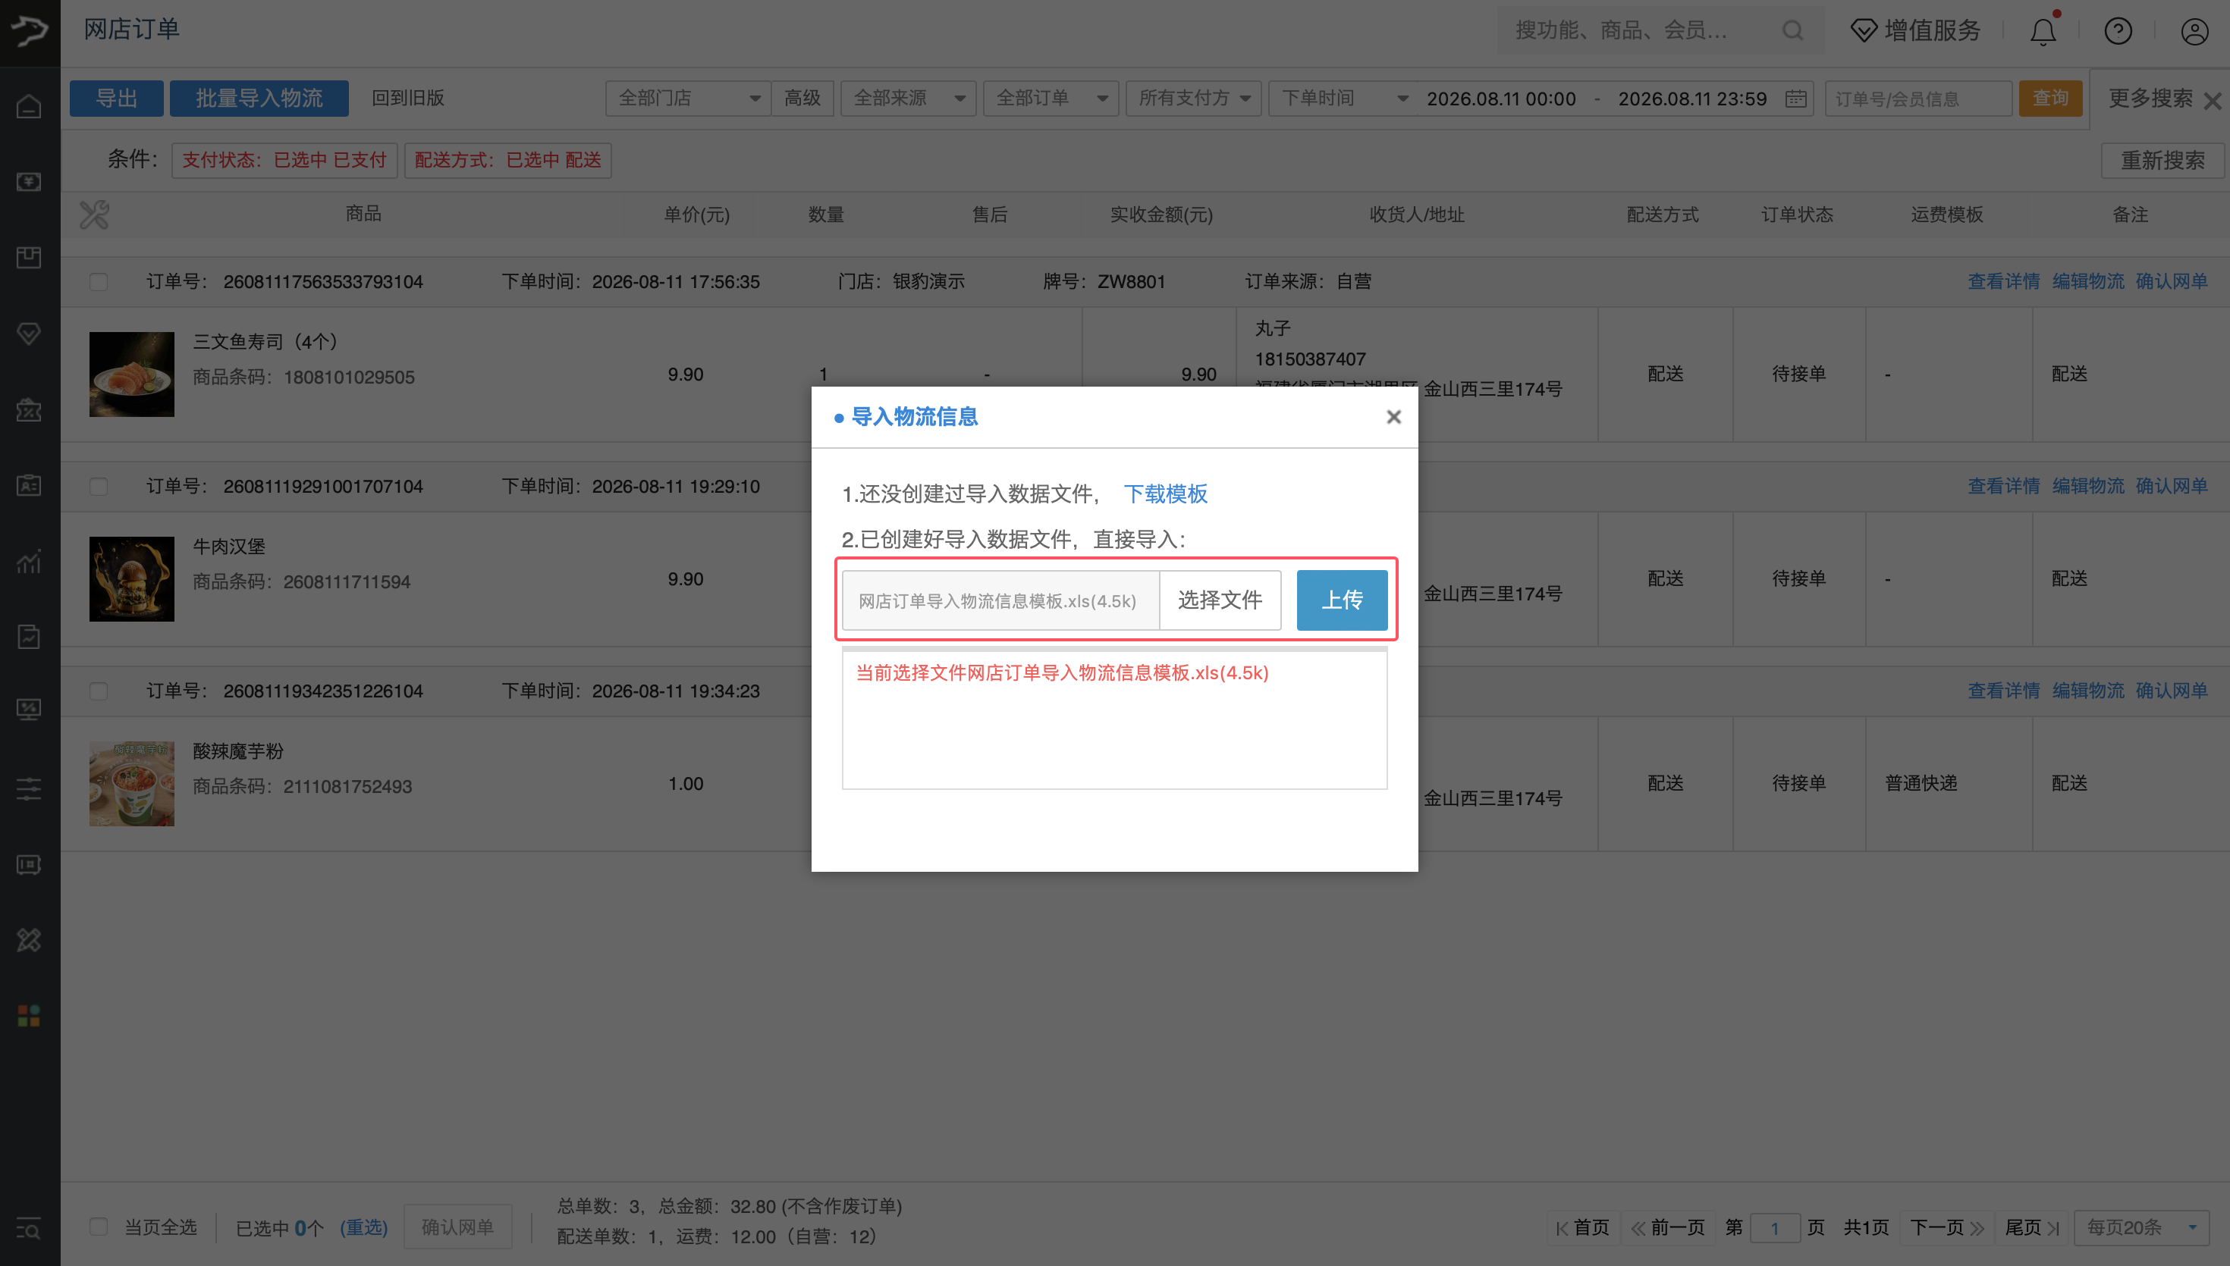This screenshot has height=1266, width=2230.
Task: Click the 配送方式: 已选中 配送 condition tag
Action: click(x=508, y=160)
